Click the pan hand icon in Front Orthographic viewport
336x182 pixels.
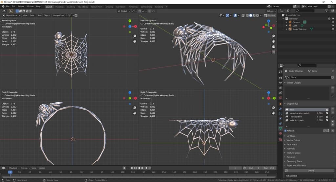pos(135,113)
